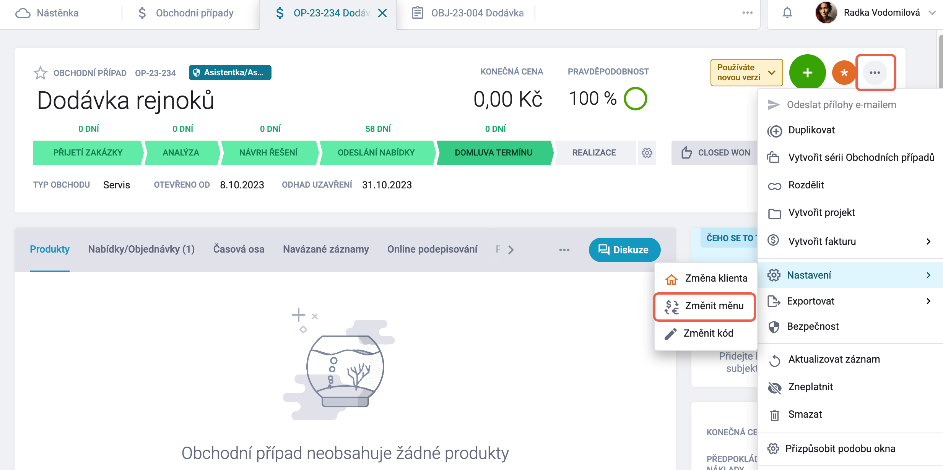Select Změnit měnu in the submenu

[x=704, y=306]
